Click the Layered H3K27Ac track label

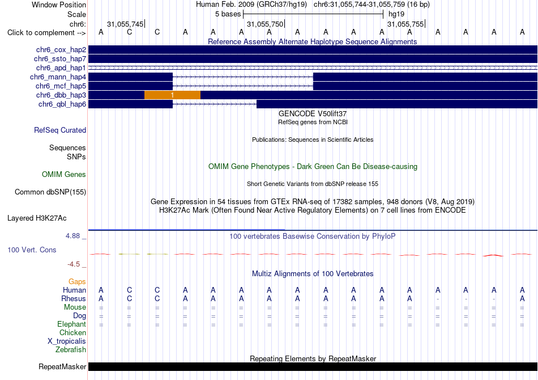coord(37,218)
